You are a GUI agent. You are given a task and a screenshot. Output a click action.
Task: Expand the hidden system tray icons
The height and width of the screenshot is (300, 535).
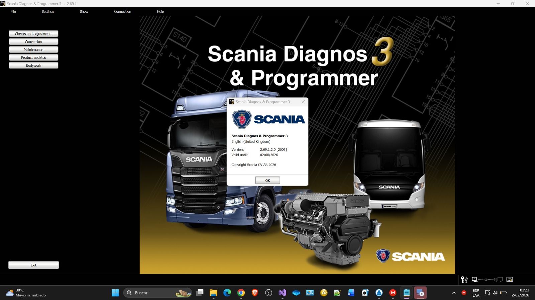click(x=454, y=293)
